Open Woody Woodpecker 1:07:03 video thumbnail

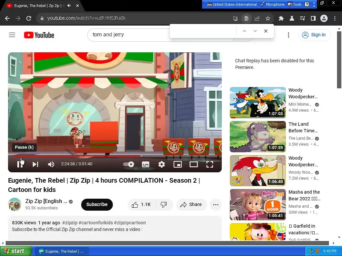click(x=258, y=103)
